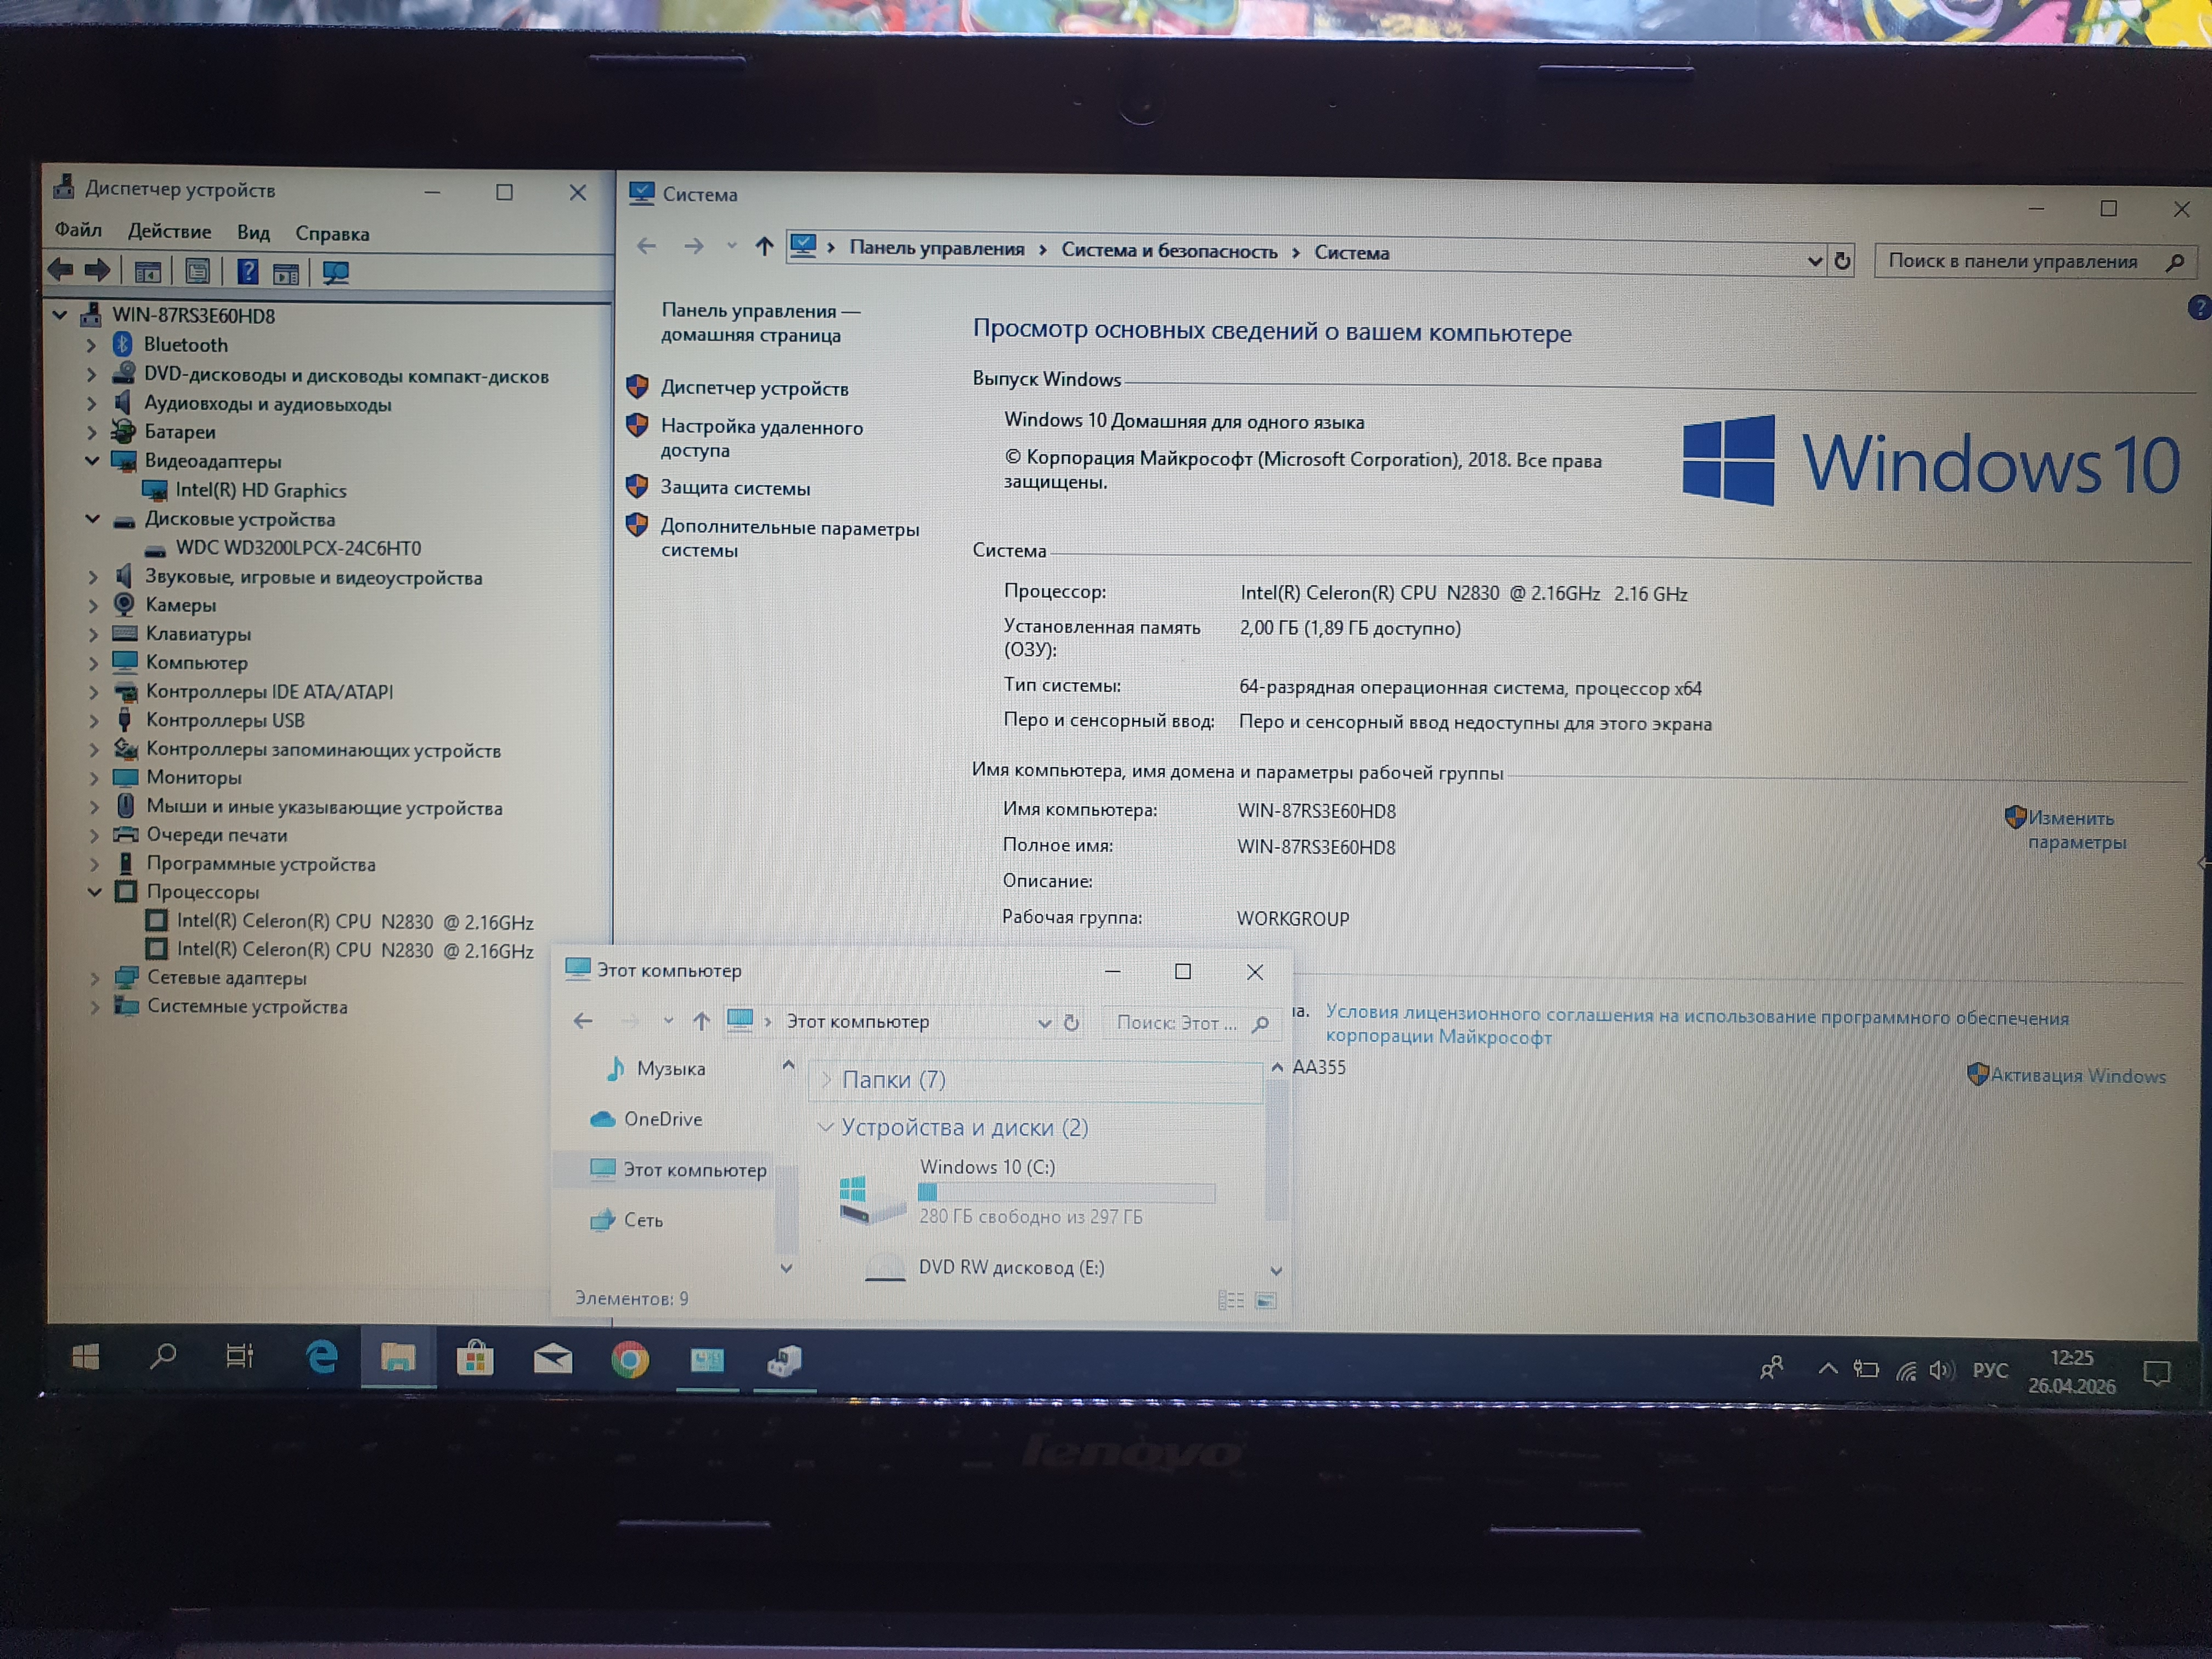Click the scan for hardware changes toolbar icon

(336, 272)
